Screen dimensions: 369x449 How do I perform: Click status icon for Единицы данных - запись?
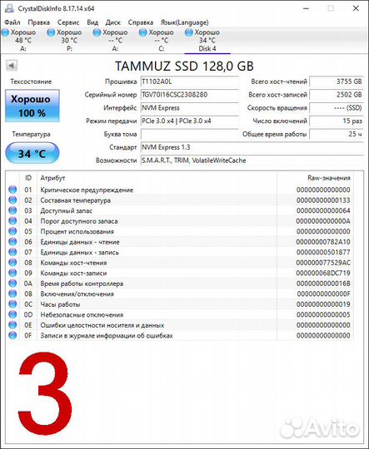[x=12, y=252]
